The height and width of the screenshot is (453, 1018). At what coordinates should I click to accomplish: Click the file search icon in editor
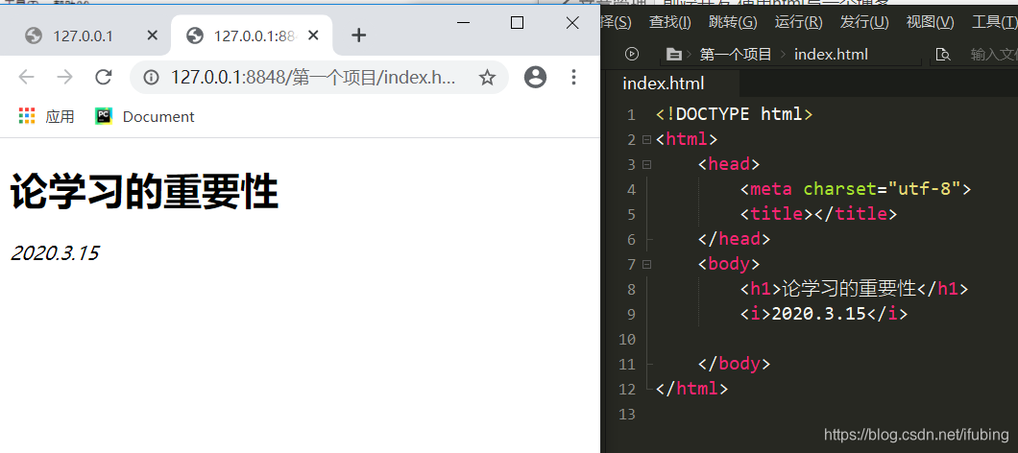(943, 55)
